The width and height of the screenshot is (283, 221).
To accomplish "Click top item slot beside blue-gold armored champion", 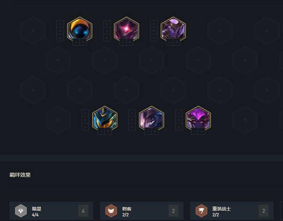I will tap(85, 113).
